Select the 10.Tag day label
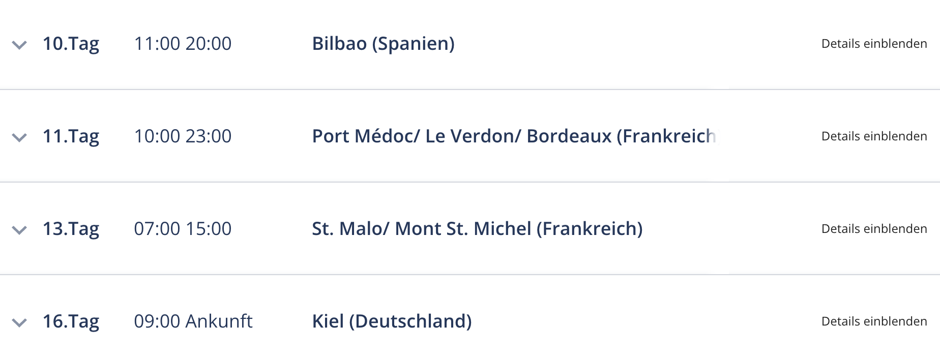The width and height of the screenshot is (940, 354). 71,44
